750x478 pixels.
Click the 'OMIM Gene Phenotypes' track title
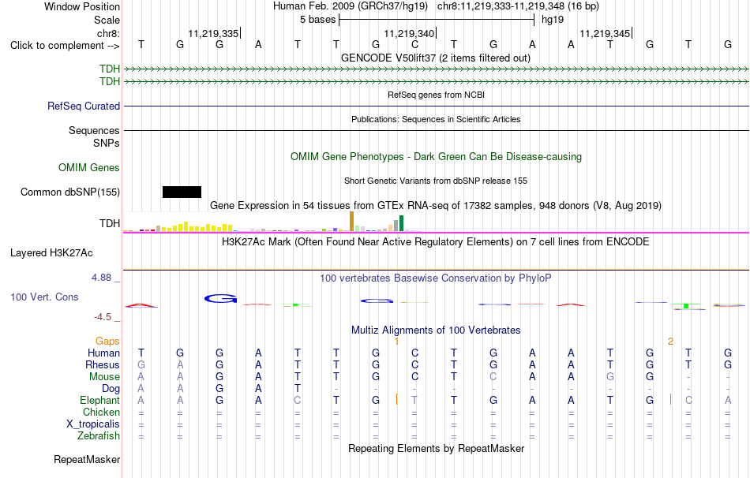tap(436, 157)
